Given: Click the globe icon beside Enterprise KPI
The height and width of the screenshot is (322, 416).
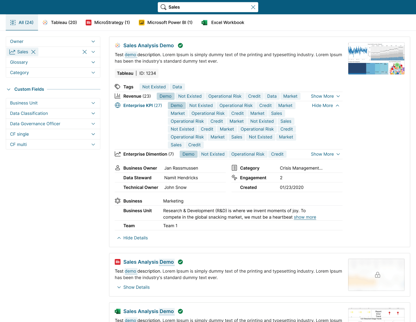Looking at the screenshot, I should pos(117,105).
